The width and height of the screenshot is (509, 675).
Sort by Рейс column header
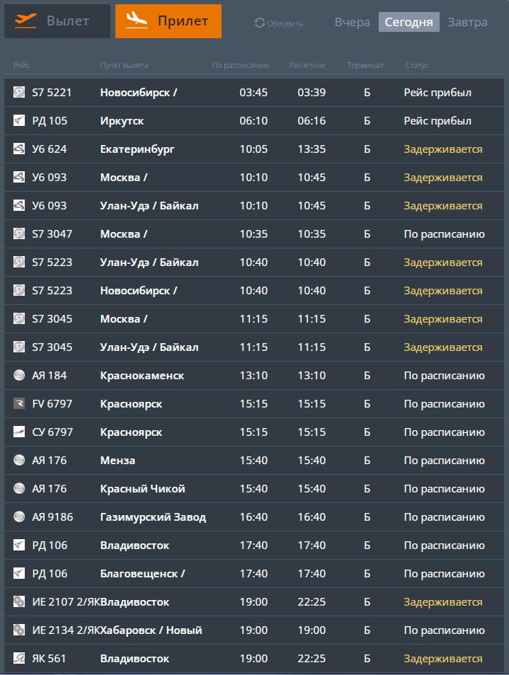coord(21,65)
